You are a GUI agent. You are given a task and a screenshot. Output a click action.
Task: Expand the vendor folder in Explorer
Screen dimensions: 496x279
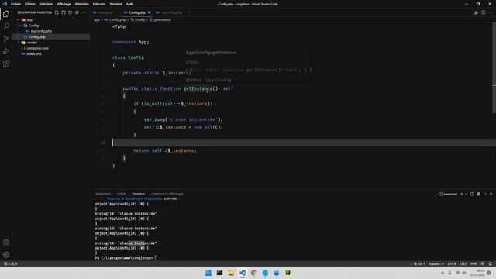click(x=50, y=43)
